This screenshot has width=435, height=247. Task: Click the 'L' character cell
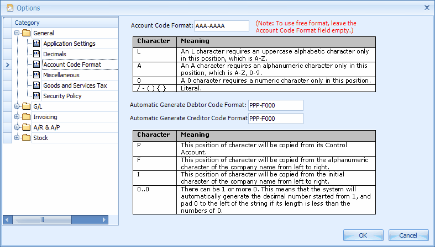(155, 55)
